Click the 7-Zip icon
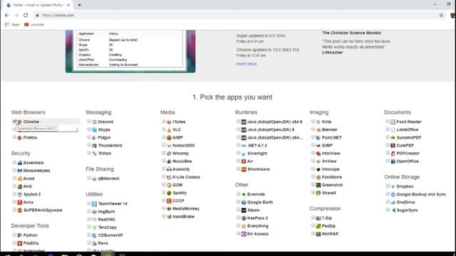This screenshot has width=456, height=256. point(318,218)
